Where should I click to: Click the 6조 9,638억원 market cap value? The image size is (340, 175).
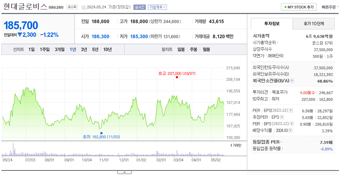(x=319, y=36)
